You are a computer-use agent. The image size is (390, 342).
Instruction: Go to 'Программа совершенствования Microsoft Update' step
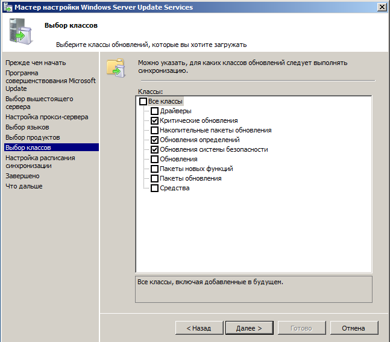(x=51, y=81)
